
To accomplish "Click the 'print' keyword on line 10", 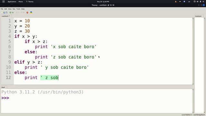I will click(x=31, y=67).
